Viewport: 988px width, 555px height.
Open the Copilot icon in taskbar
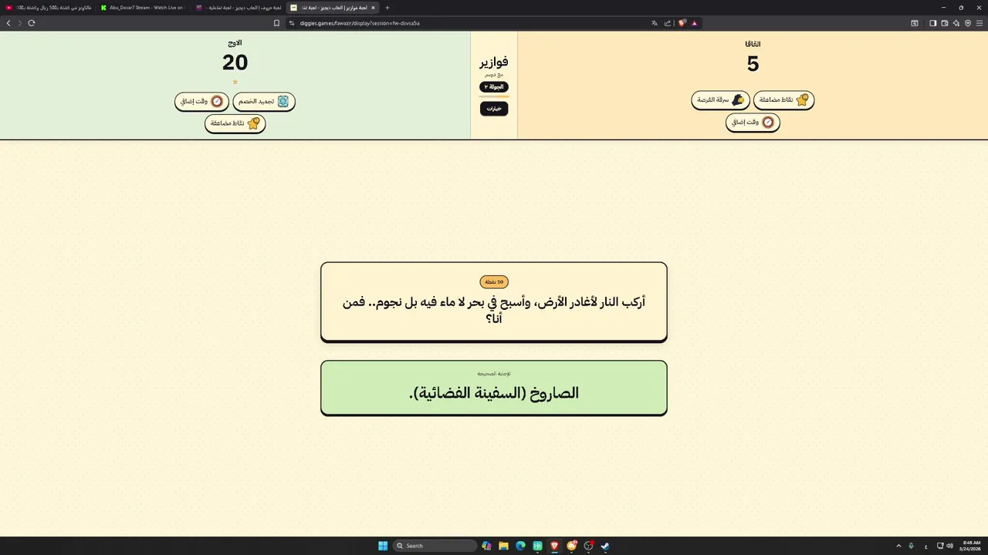486,546
